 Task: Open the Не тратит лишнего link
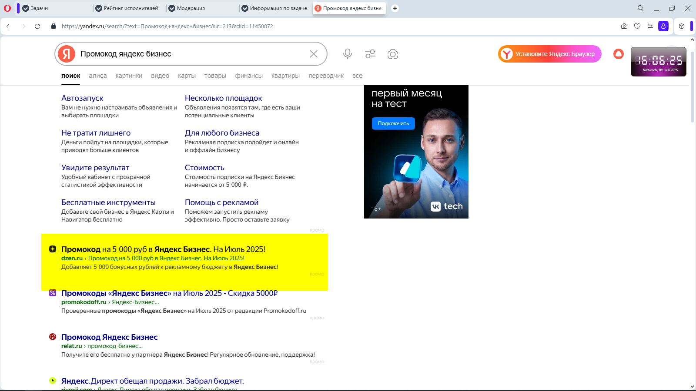pyautogui.click(x=96, y=133)
